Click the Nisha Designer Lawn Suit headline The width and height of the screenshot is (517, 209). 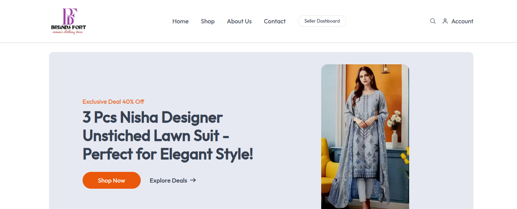pos(167,136)
